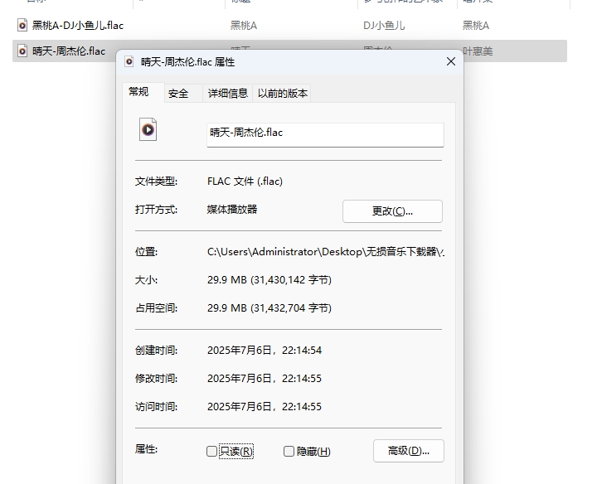Click the 更改(C)... button
Viewport: 602px width, 484px height.
click(x=392, y=211)
